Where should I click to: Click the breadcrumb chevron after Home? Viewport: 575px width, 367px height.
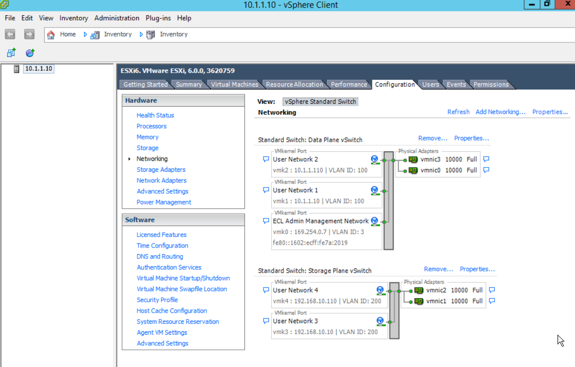click(85, 34)
